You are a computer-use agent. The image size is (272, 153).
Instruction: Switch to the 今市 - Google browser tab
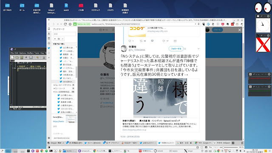[x=203, y=143]
